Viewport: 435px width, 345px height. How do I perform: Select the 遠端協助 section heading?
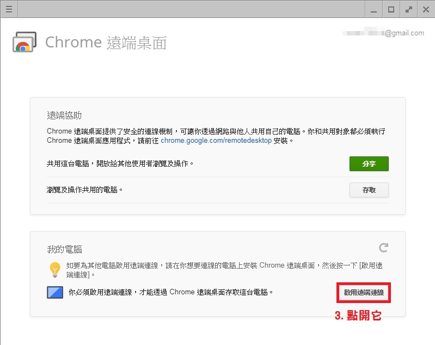coord(64,116)
